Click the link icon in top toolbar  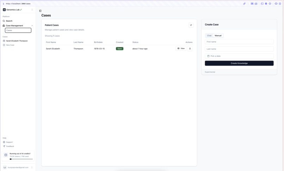[x=244, y=4]
